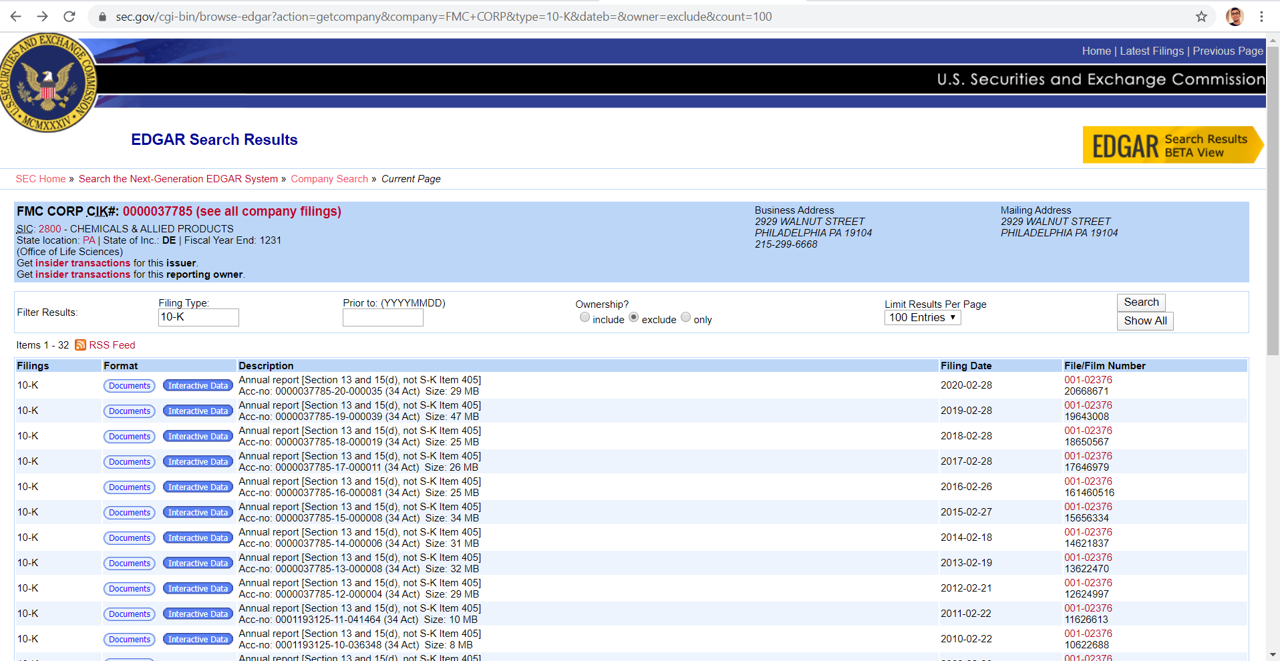Screen dimensions: 1280x661
Task: Open Interactive Data for 2015-02-27 filing
Action: coord(198,513)
